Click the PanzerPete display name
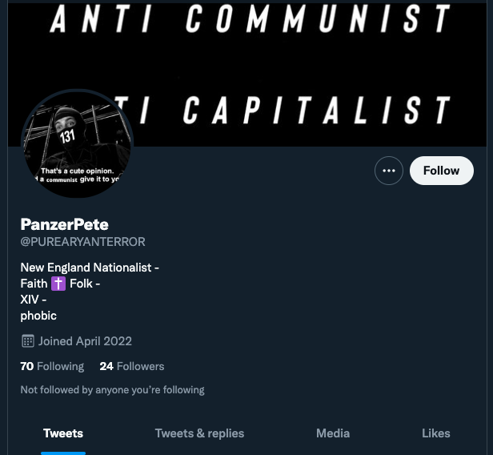493x455 pixels. click(x=65, y=224)
